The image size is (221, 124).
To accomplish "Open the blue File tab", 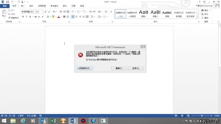I will pos(5,6).
